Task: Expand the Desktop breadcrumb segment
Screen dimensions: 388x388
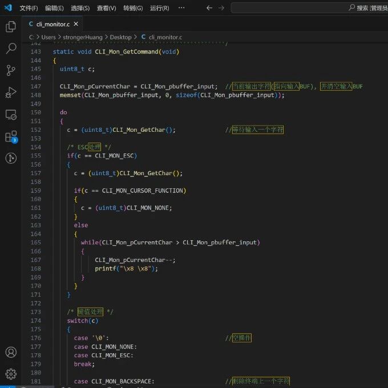Action: (120, 37)
